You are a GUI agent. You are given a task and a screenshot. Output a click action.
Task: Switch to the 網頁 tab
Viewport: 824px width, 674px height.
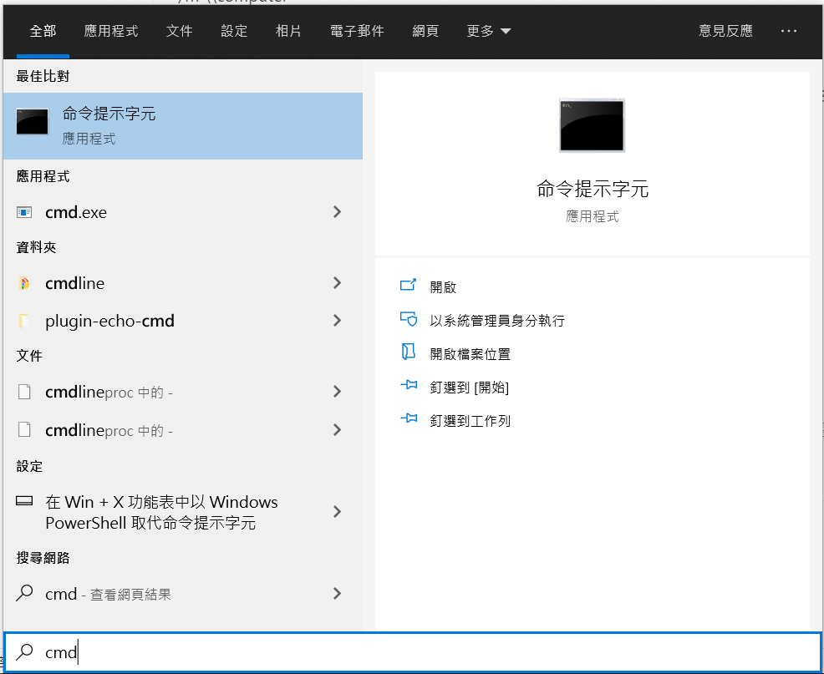click(425, 31)
